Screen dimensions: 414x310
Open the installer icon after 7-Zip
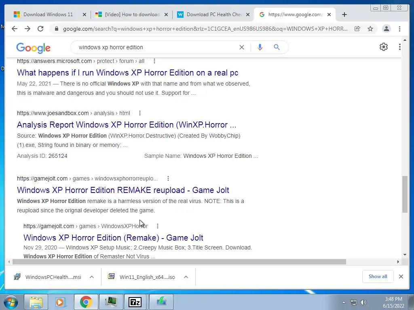tap(161, 302)
